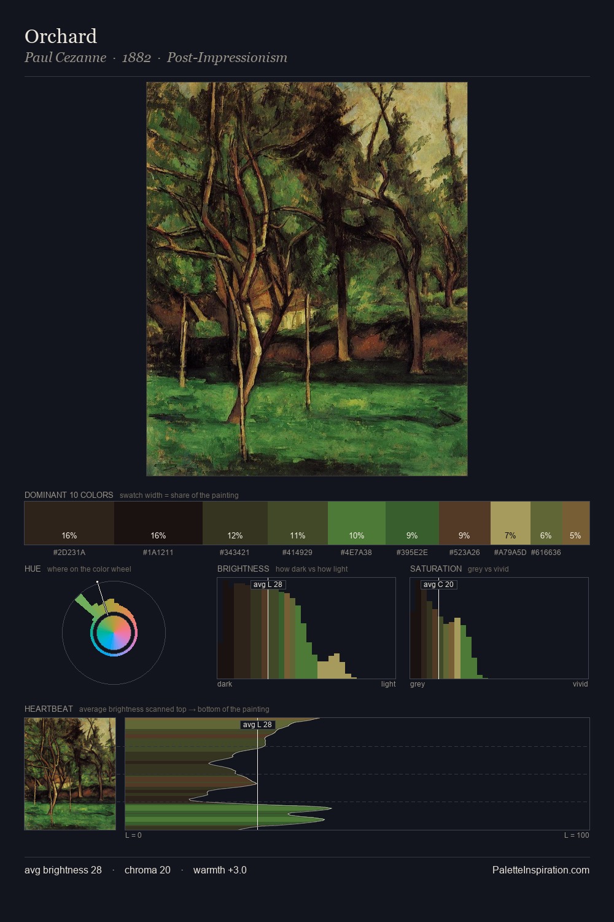Click the 'L = 100' axis label

coord(577,835)
